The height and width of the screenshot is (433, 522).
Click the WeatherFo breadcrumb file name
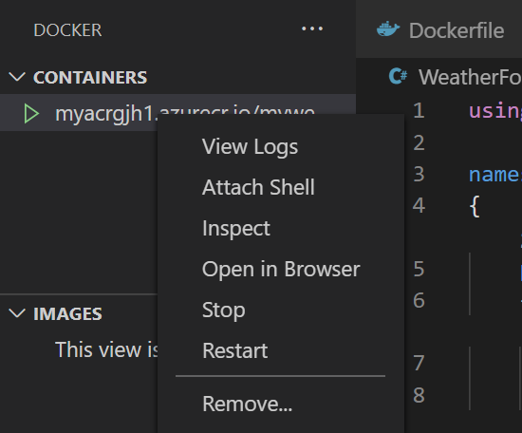470,77
